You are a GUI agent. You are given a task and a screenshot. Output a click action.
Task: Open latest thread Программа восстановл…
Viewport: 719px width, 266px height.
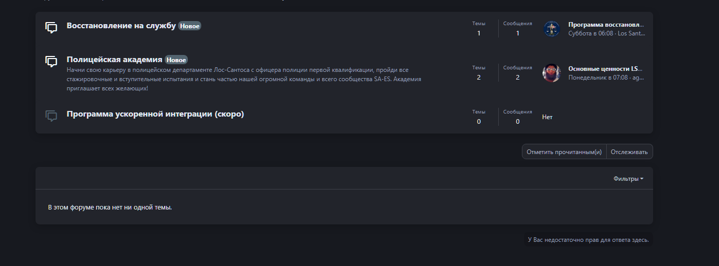tap(606, 25)
